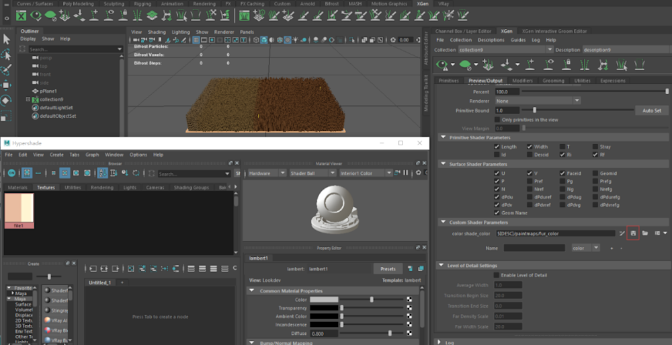Toggle the Length primitive shader checkbox
This screenshot has width=672, height=345.
[497, 147]
